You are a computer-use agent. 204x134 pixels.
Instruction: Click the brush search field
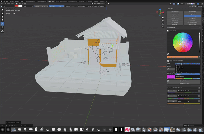pos(196,126)
